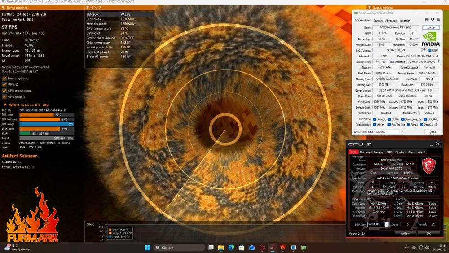Open the SPD tab in CPU-Z
Viewport: 449px width, 253px height.
[389, 152]
